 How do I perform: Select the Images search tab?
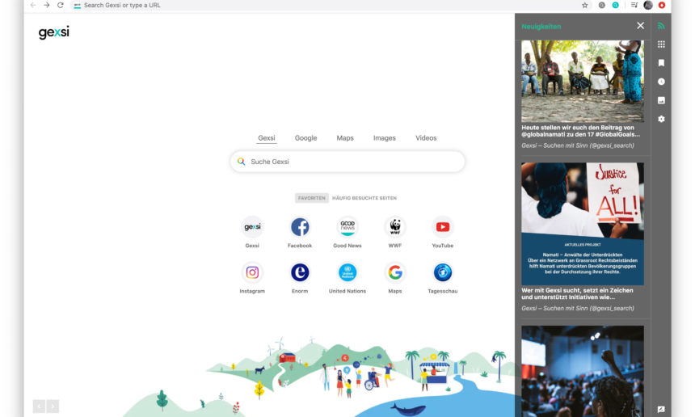click(x=385, y=138)
